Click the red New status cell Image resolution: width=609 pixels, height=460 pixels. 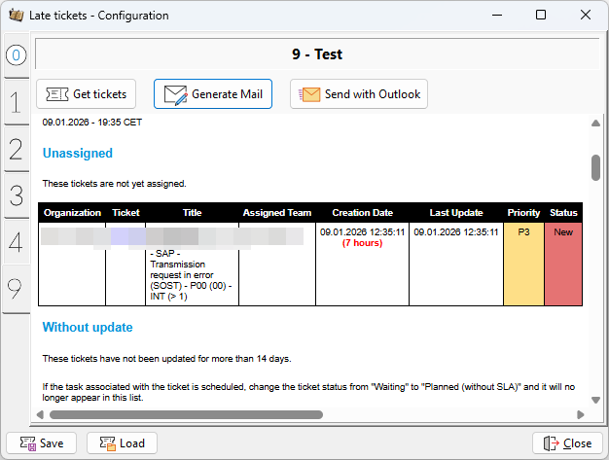point(563,264)
